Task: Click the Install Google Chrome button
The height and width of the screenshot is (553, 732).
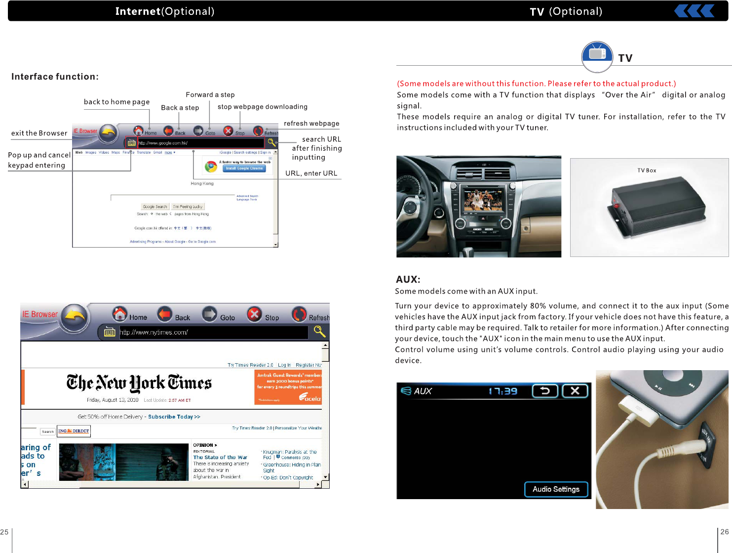Action: (244, 169)
